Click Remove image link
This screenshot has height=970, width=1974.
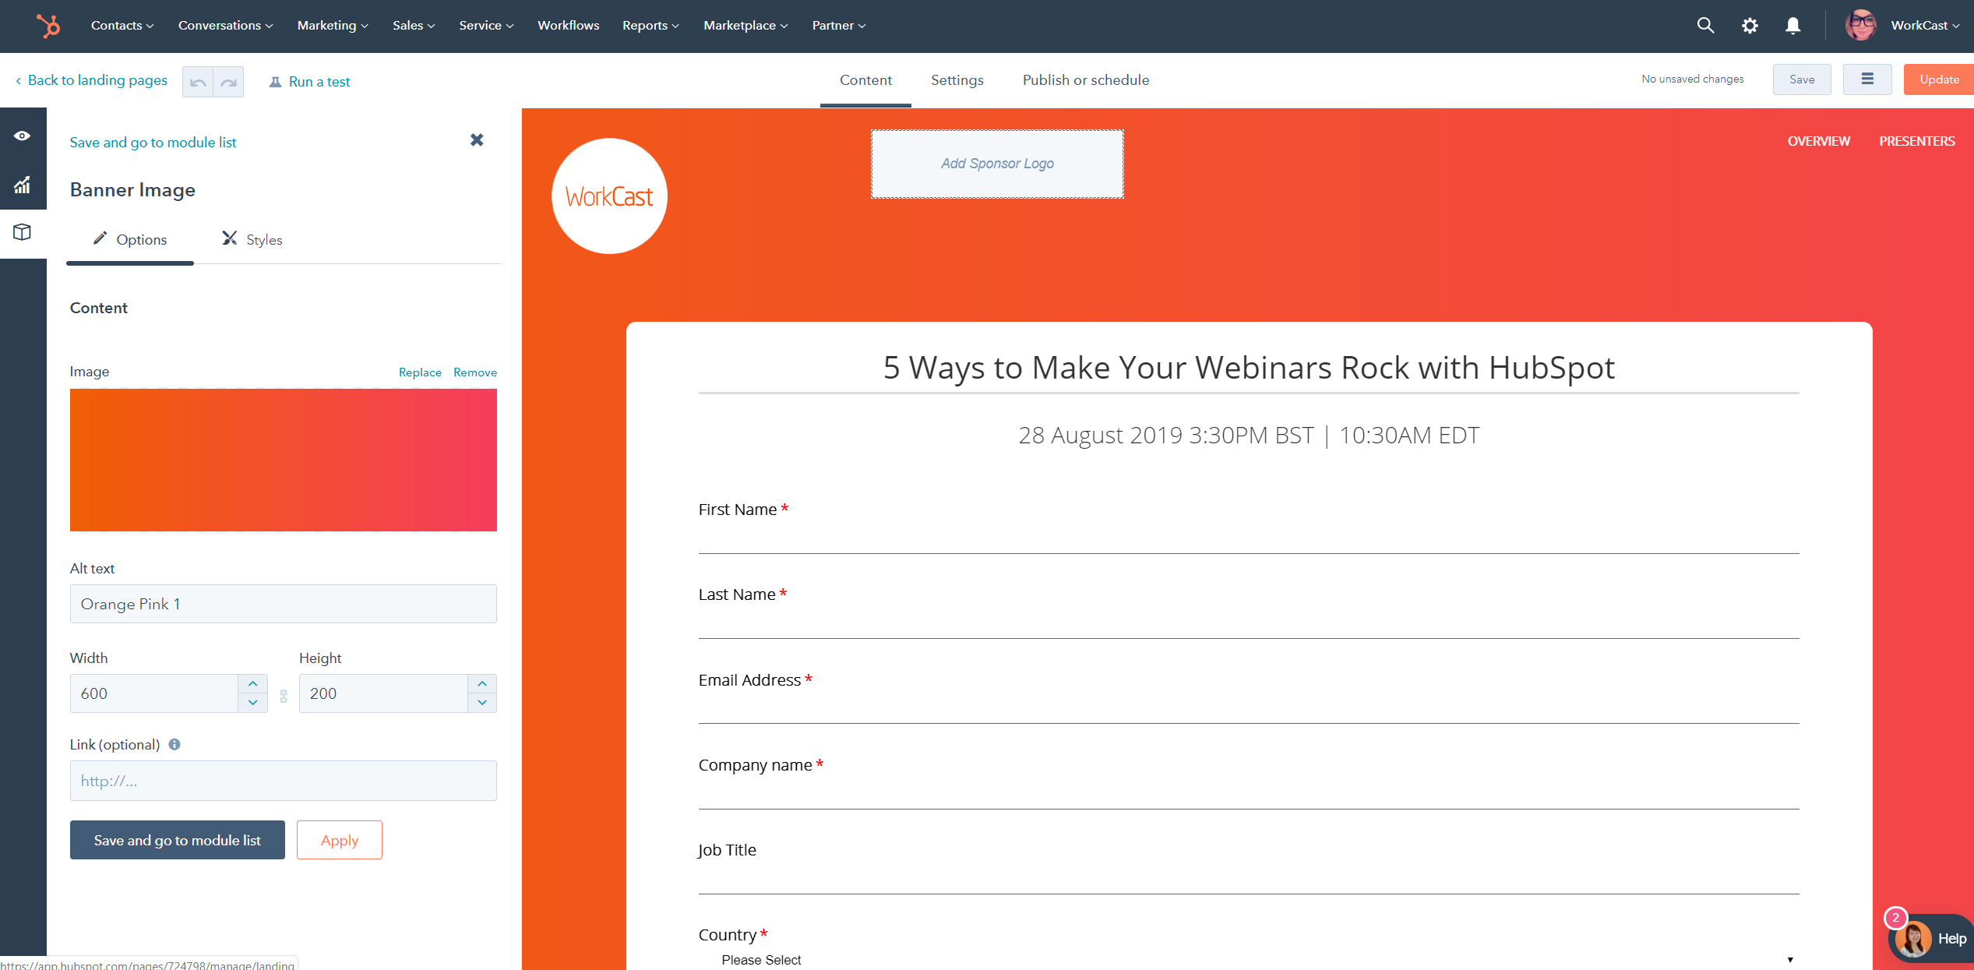pos(475,372)
